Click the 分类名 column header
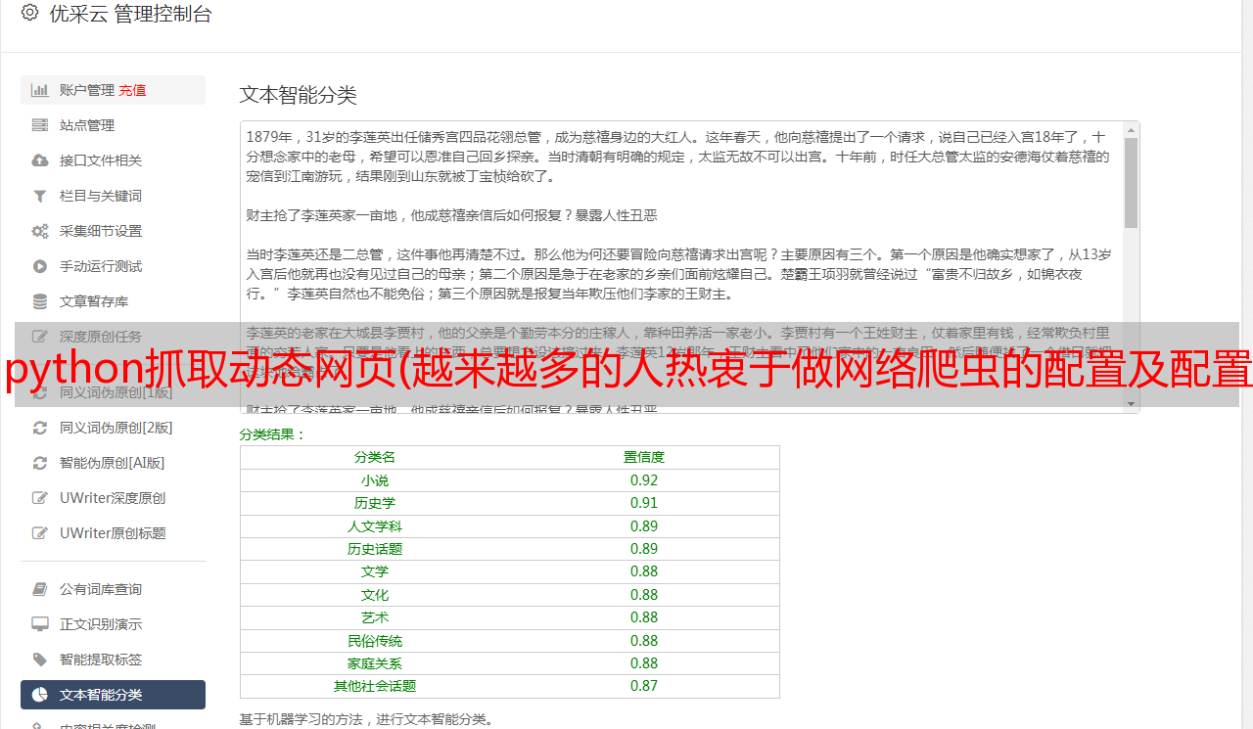This screenshot has width=1253, height=729. click(x=375, y=457)
